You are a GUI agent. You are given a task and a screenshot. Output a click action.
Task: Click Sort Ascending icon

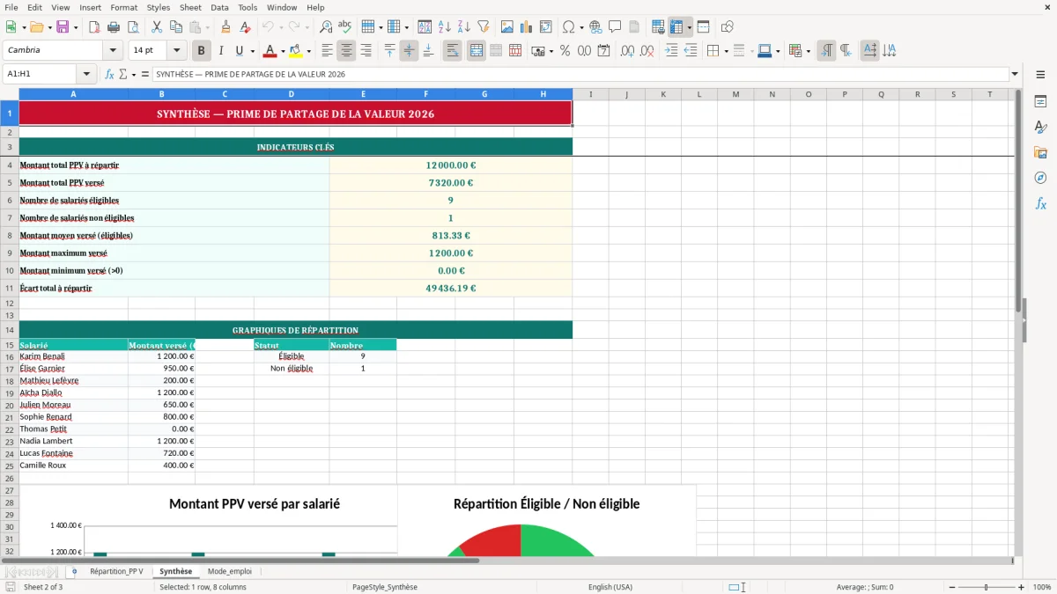[x=444, y=27]
